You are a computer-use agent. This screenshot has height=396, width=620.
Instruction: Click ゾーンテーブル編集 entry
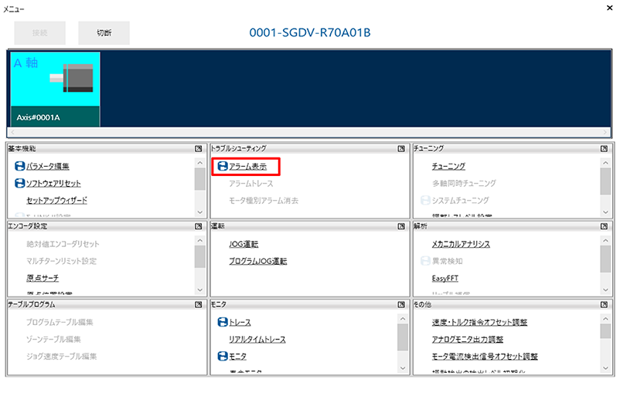click(53, 339)
